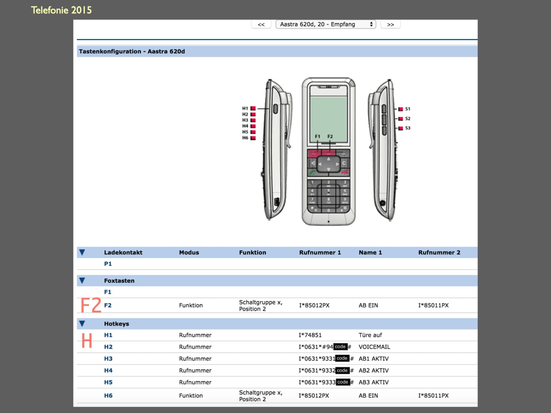Click the H3 red marker on phone diagram
The image size is (551, 413).
click(253, 120)
